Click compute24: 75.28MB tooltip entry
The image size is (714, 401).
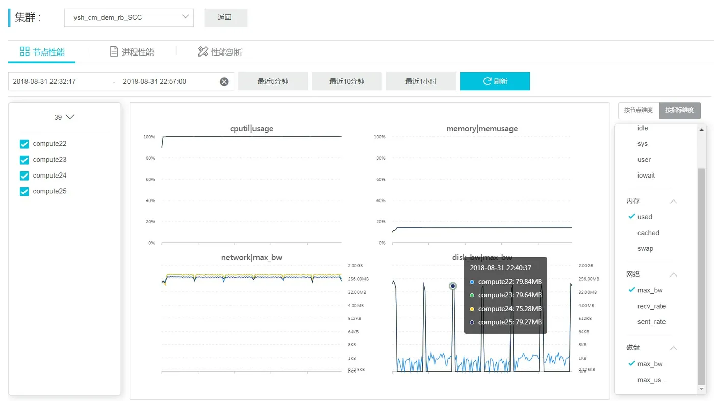505,309
